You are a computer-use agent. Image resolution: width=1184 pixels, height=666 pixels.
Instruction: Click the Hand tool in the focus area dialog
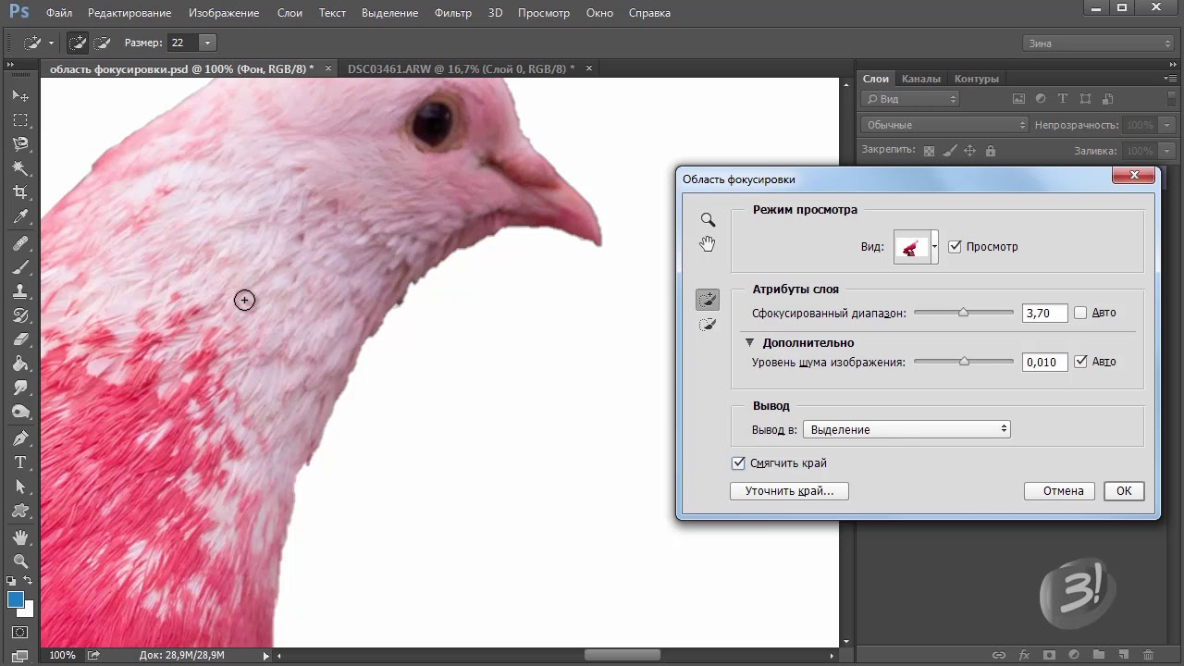point(708,243)
